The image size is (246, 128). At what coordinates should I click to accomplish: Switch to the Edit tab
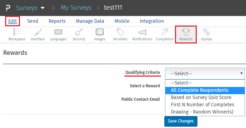point(12,21)
